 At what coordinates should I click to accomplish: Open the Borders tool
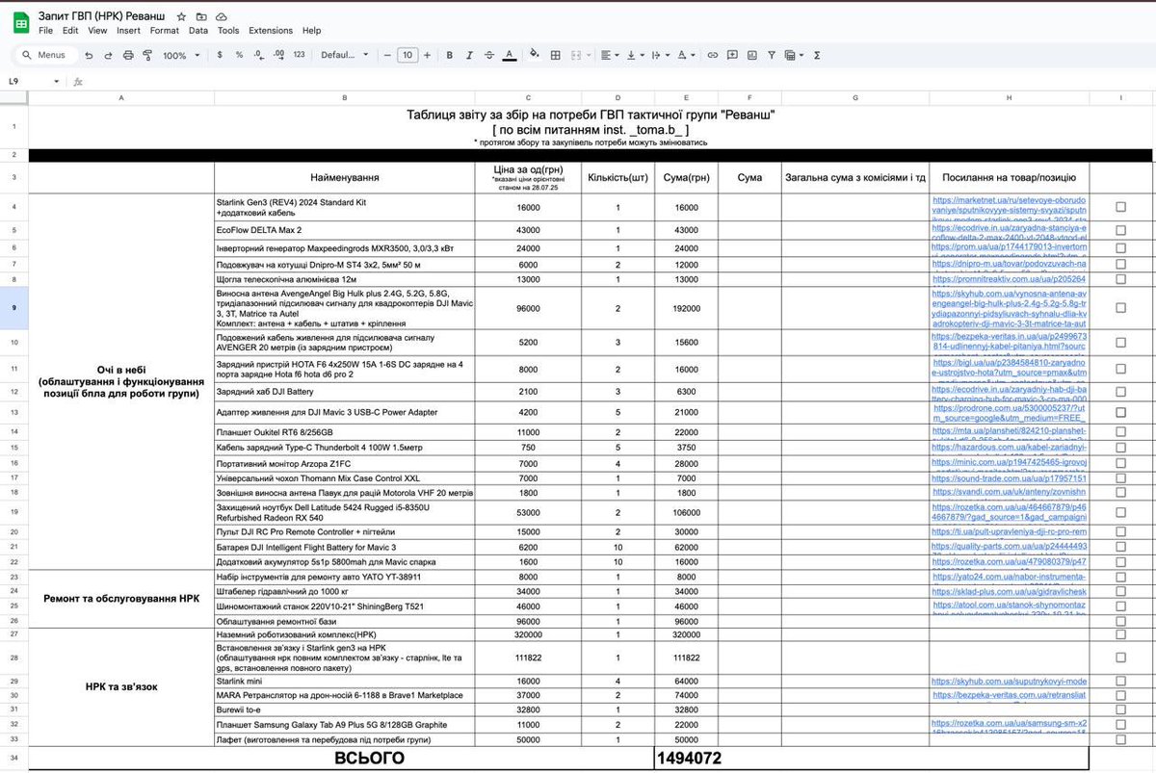pyautogui.click(x=555, y=56)
